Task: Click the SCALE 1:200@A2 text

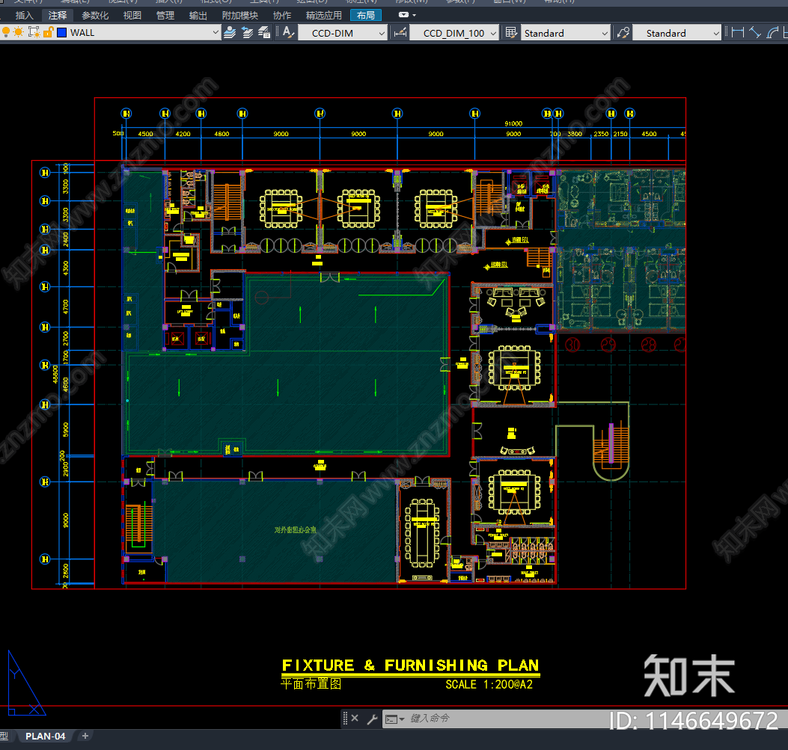Action: tap(489, 684)
